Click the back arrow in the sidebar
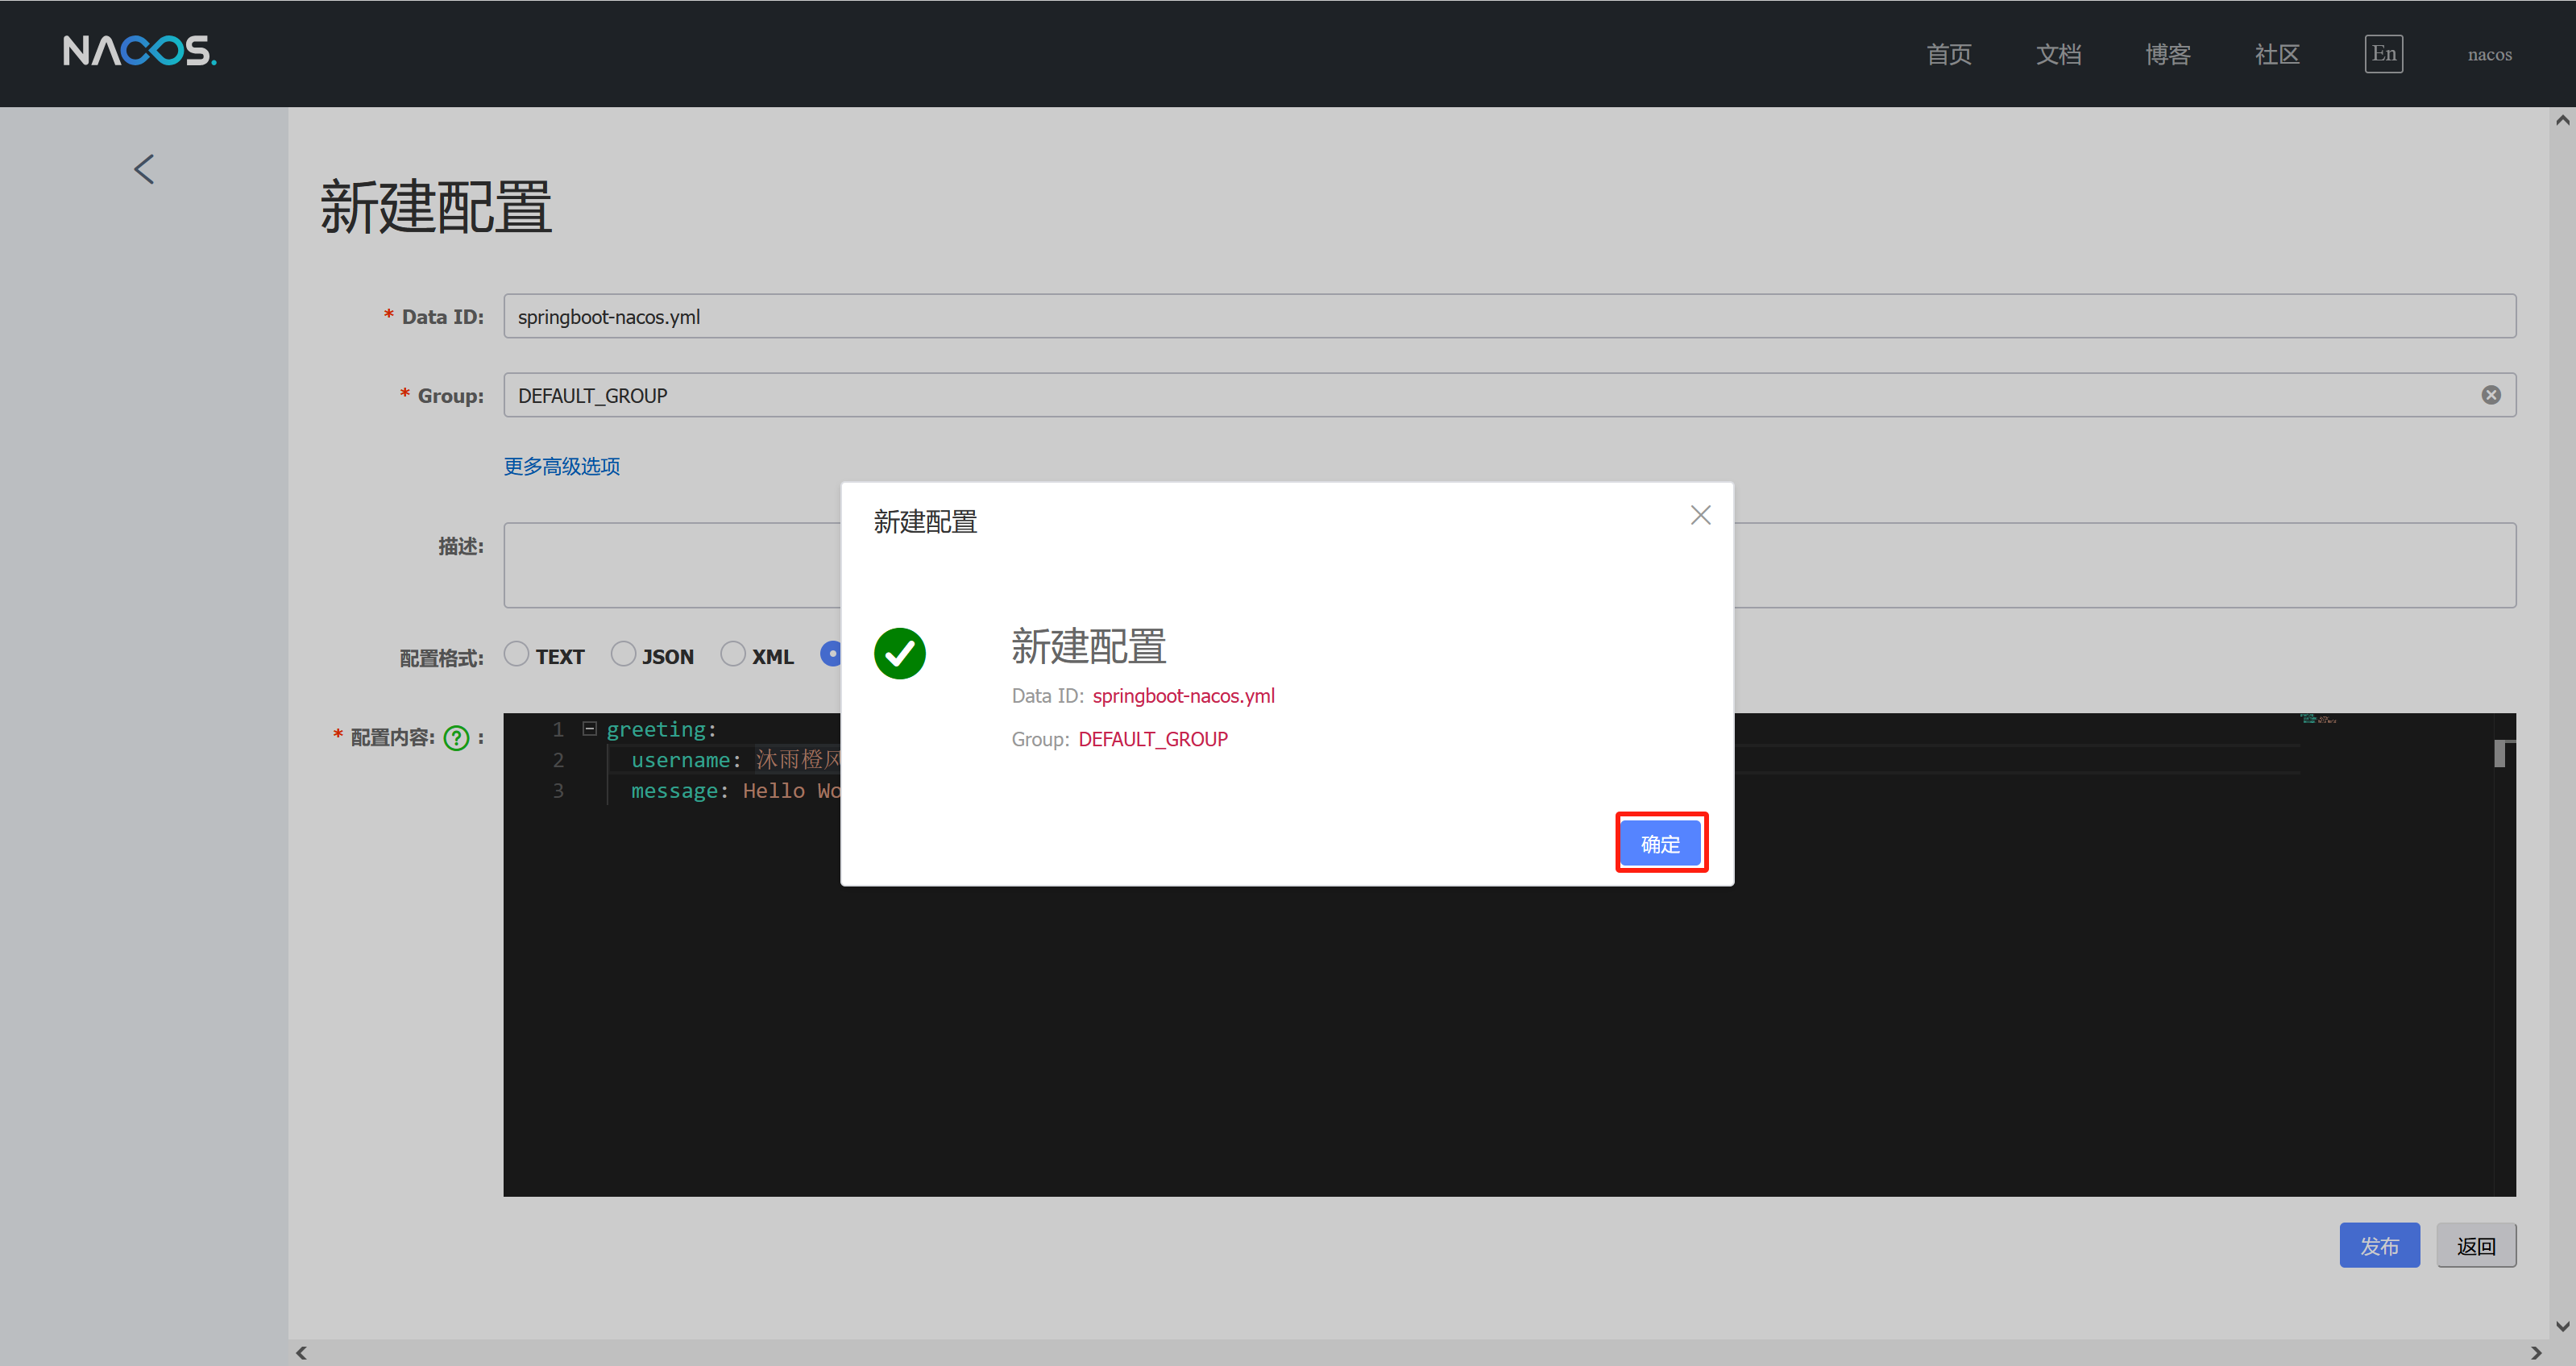Viewport: 2576px width, 1366px height. 144,169
